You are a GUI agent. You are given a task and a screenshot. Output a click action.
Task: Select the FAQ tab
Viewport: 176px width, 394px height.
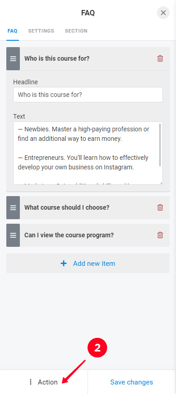(x=13, y=31)
